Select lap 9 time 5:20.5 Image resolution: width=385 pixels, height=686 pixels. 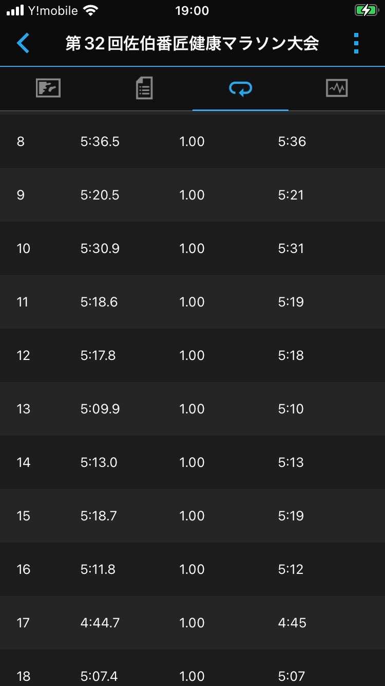[x=100, y=195]
